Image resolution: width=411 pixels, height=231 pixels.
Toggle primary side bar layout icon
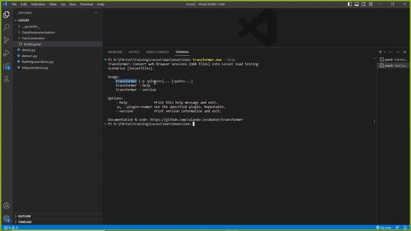coord(349,4)
